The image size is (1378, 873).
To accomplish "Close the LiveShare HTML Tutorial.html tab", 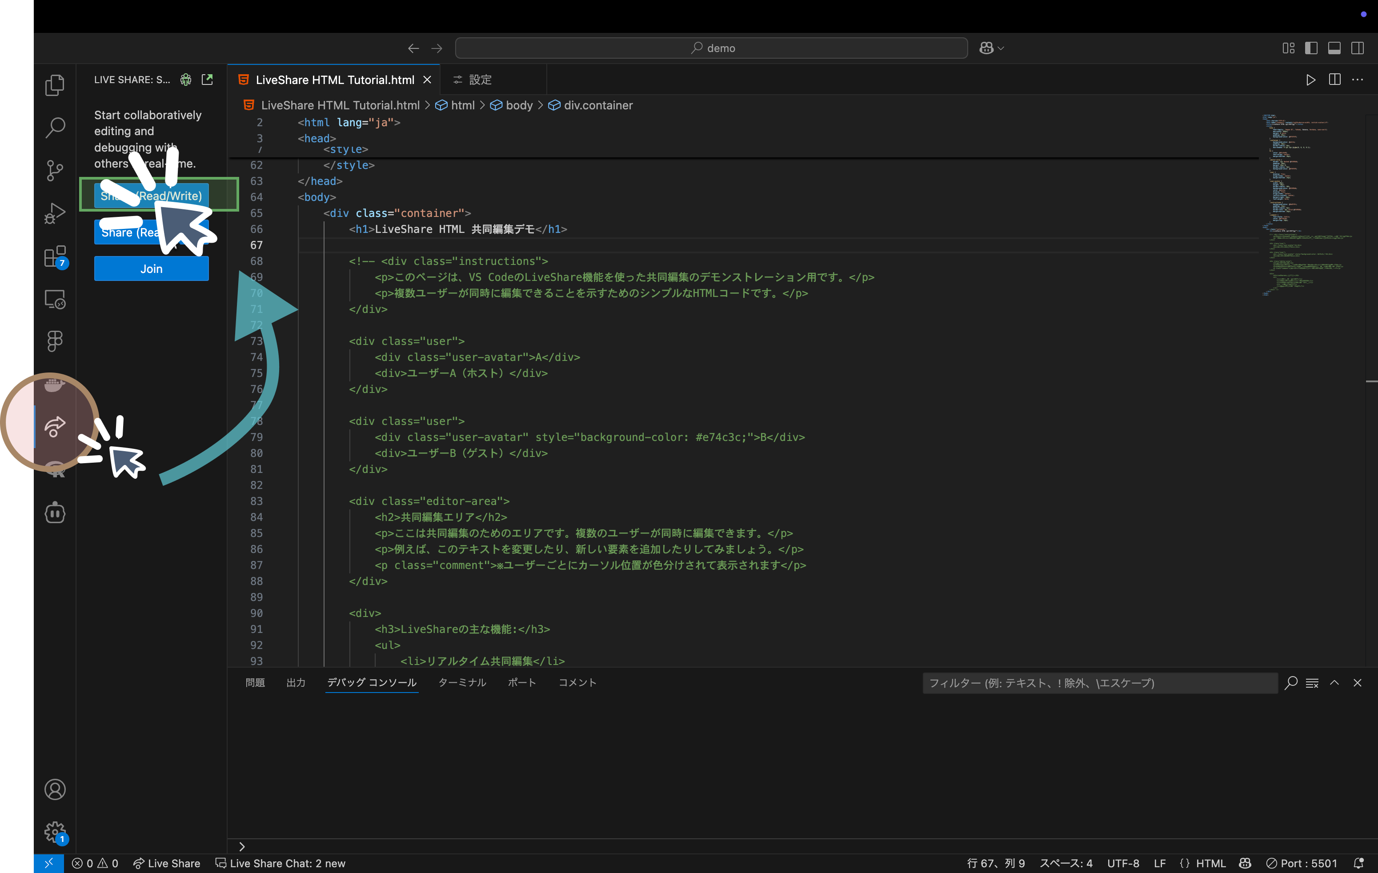I will click(427, 80).
